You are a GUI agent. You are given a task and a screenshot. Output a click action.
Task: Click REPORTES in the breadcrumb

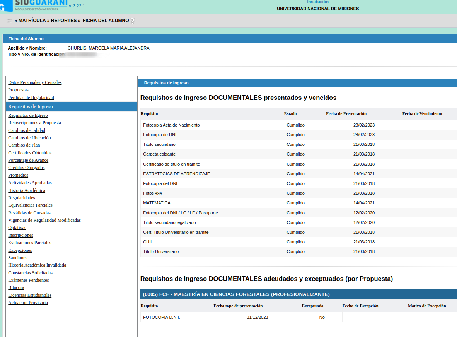[64, 21]
